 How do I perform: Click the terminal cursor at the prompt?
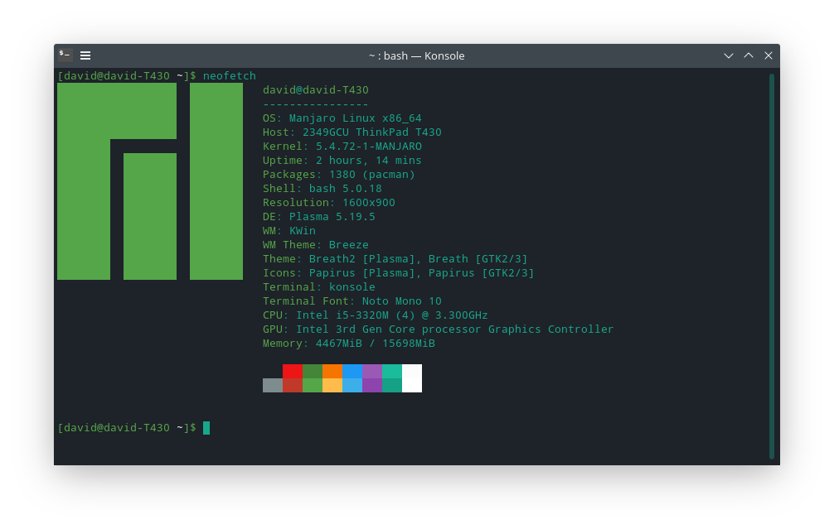(206, 427)
